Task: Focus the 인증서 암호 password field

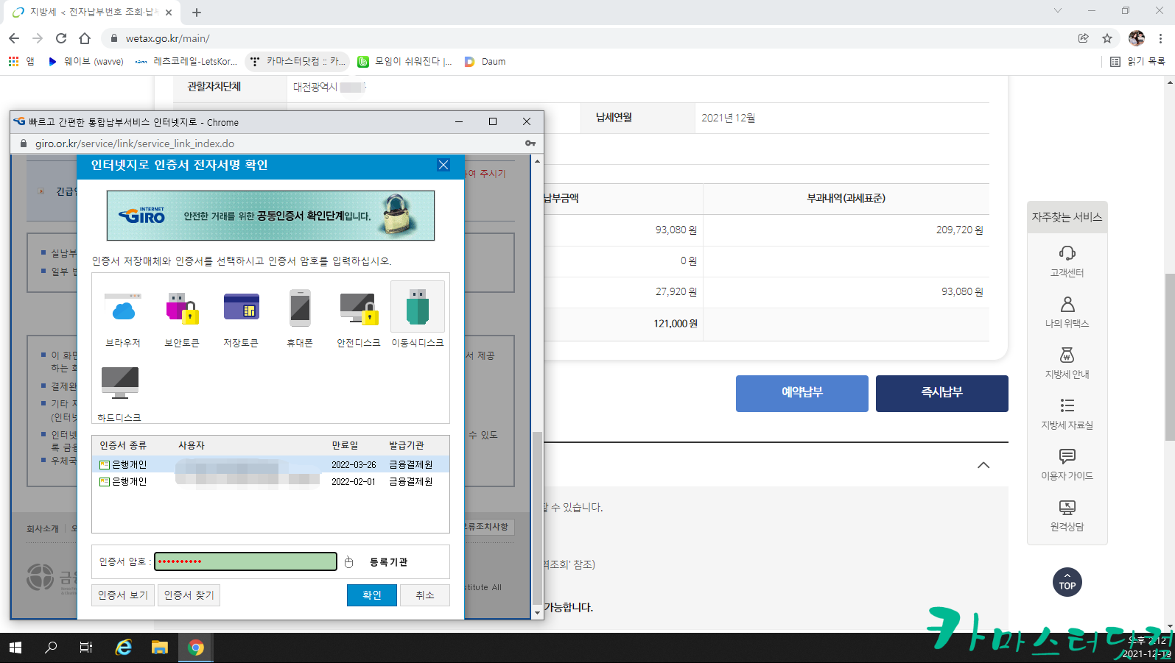Action: point(245,561)
